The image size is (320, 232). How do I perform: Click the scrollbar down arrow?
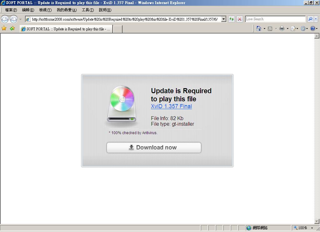pos(317,221)
